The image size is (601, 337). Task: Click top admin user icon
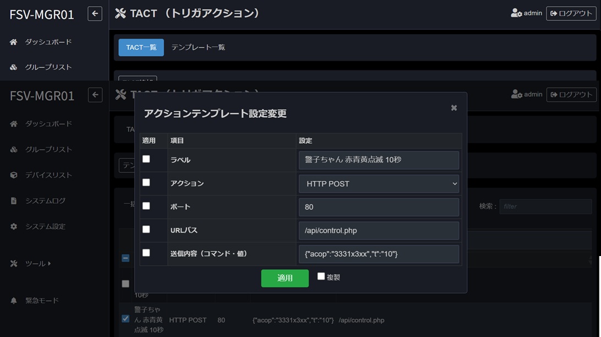[516, 13]
